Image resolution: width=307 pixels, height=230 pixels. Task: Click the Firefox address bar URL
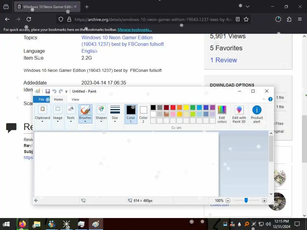(153, 19)
